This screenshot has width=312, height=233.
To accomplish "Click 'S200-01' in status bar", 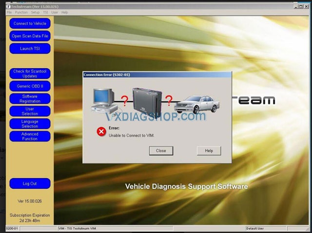I will click(12, 229).
